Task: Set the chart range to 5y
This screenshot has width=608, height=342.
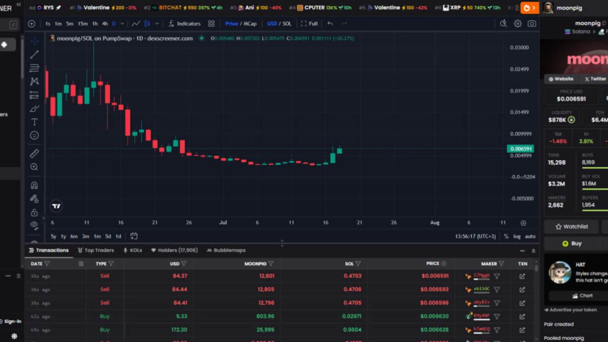Action: 53,236
